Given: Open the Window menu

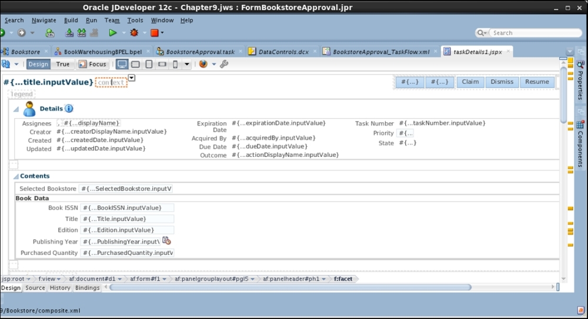Looking at the screenshot, I should 162,20.
